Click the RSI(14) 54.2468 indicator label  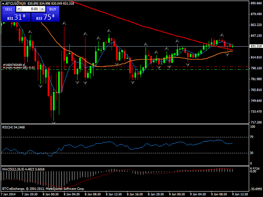(x=13, y=127)
